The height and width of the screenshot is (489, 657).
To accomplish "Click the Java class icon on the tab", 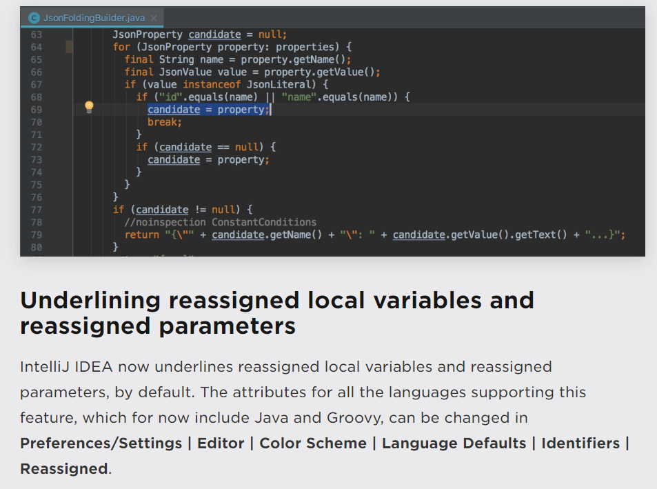I will tap(34, 18).
